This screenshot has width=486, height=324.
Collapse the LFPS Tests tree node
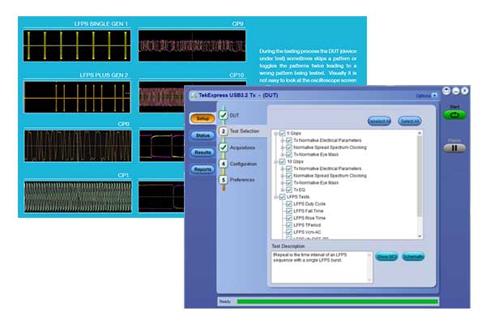[275, 197]
